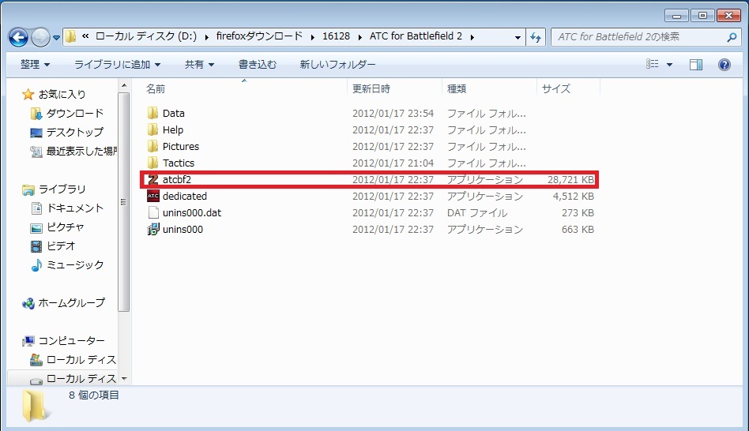Select お気に入り in navigation pane
This screenshot has width=749, height=431.
pyautogui.click(x=62, y=95)
